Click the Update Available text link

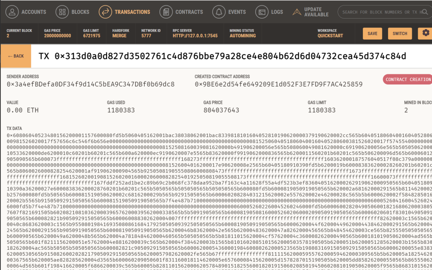pyautogui.click(x=316, y=12)
